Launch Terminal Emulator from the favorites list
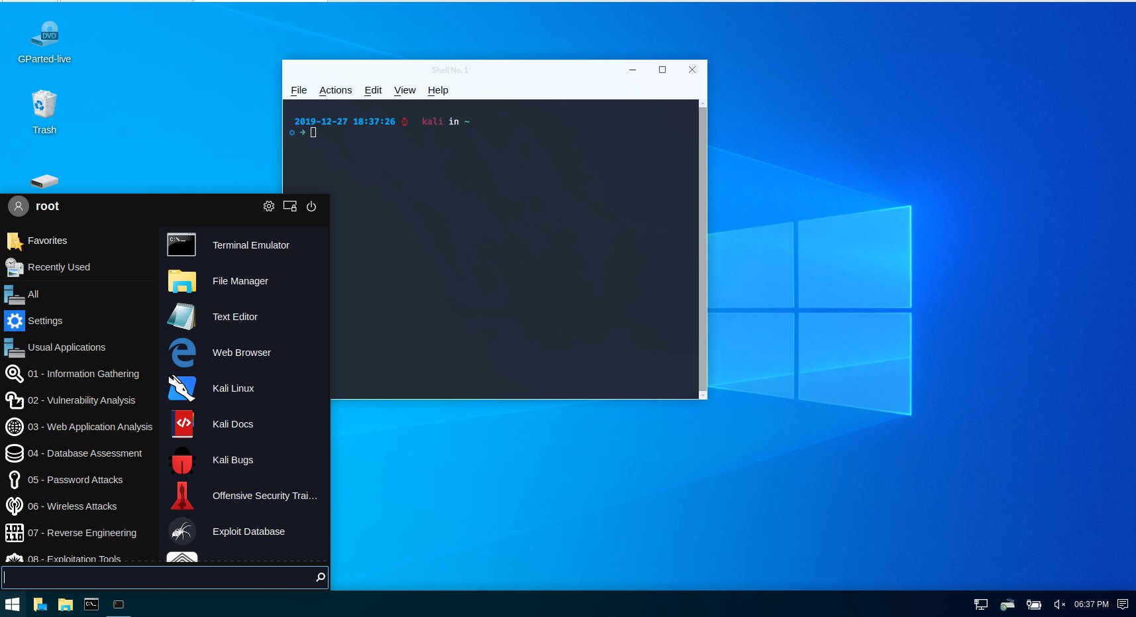1136x617 pixels. point(244,245)
